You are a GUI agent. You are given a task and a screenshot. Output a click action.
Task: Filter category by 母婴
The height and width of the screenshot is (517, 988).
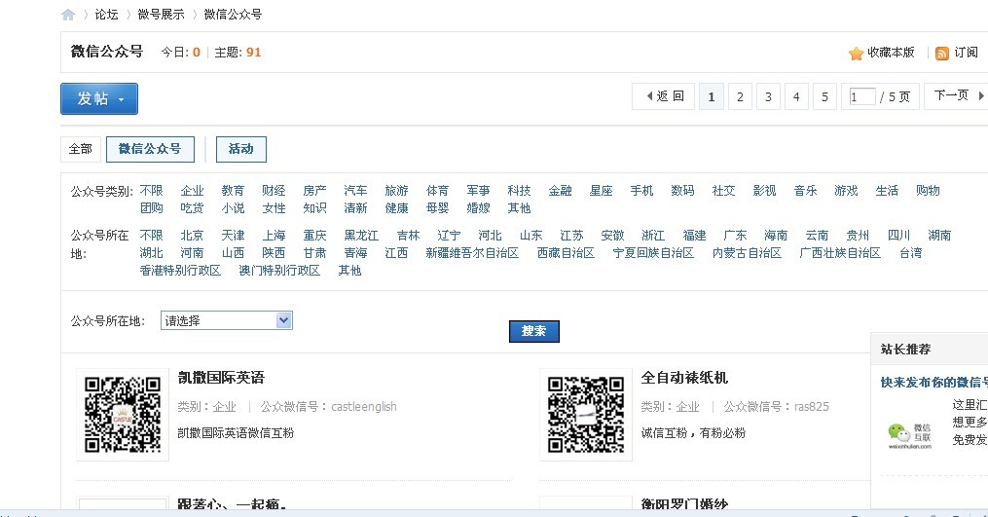pyautogui.click(x=437, y=208)
